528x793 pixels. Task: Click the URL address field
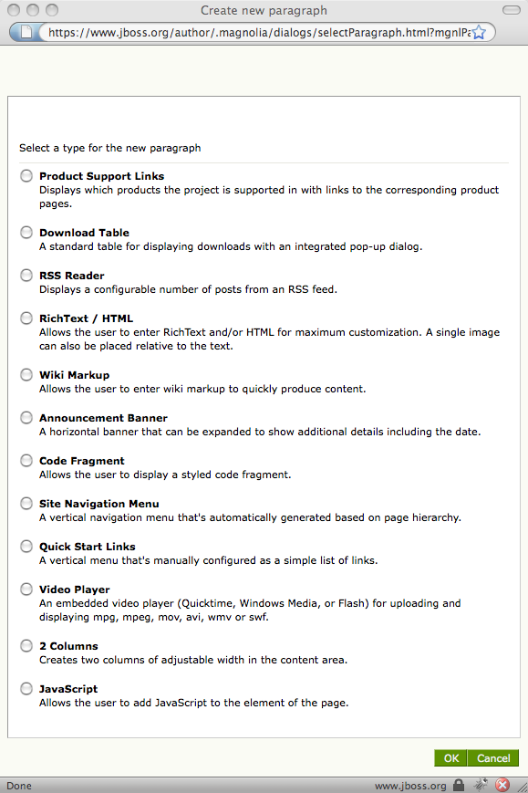[259, 32]
